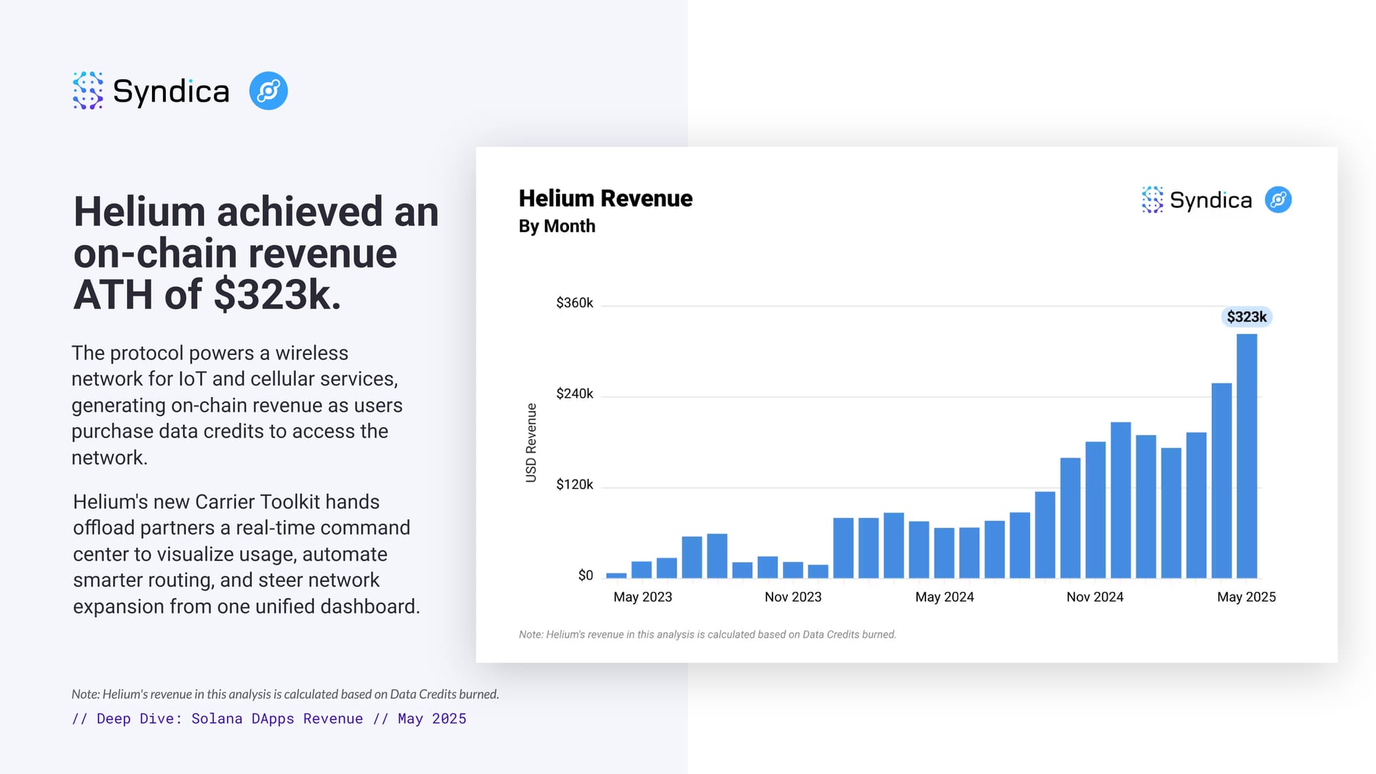
Task: Click the Syndica logo icon in the chart card
Action: point(1152,200)
